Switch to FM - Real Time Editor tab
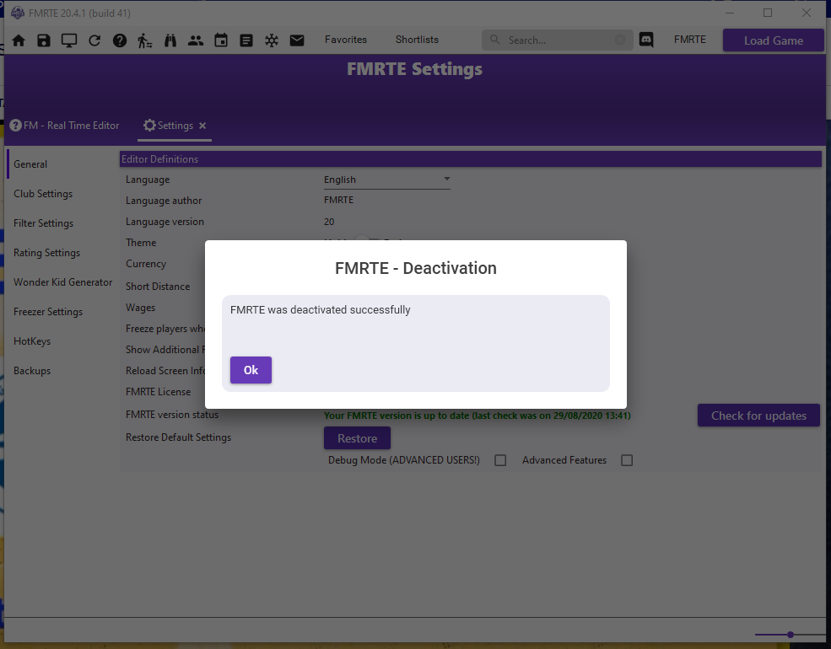Viewport: 831px width, 649px height. tap(65, 126)
